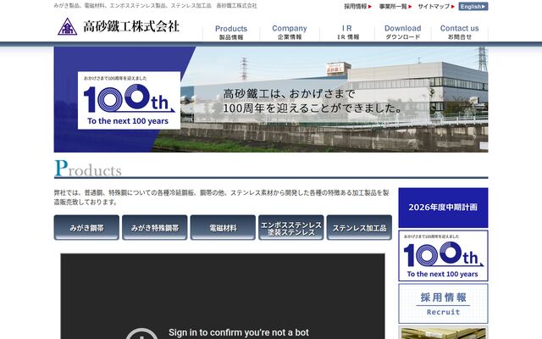The image size is (542, 339).
Task: Open the Products 製品情報 menu
Action: click(231, 32)
